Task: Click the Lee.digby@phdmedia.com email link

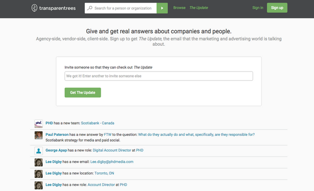Action: coord(112,161)
